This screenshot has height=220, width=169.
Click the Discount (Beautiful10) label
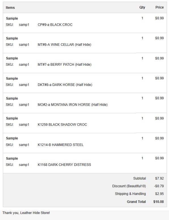pos(129,186)
